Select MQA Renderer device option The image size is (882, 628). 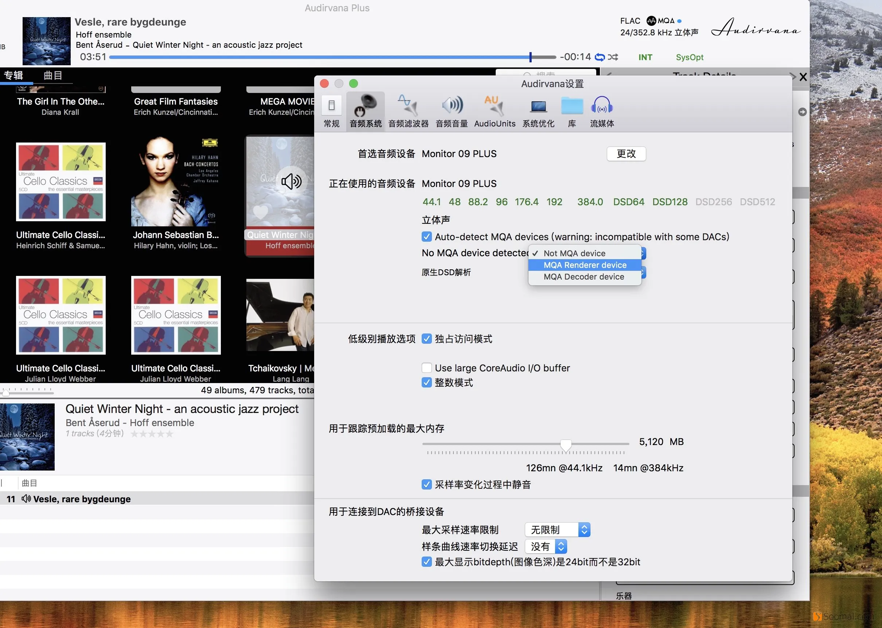pos(585,265)
